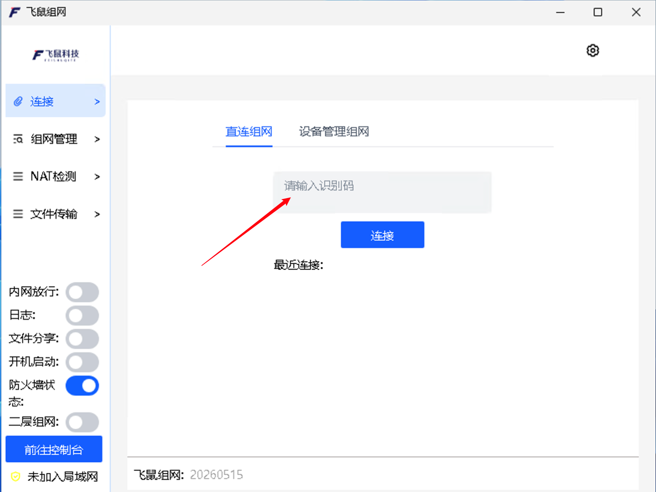Screen dimensions: 656x492
Task: Click the paperclip icon beside 连接
Action: tap(18, 101)
